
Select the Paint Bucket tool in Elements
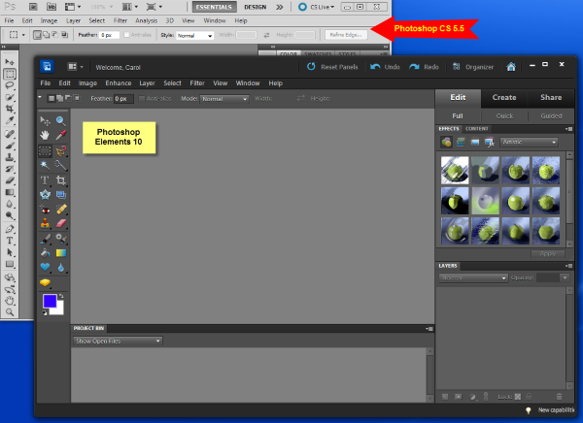(45, 253)
